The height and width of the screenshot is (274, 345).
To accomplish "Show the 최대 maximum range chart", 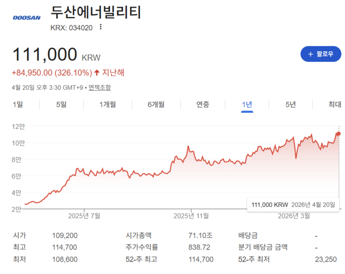I will [x=335, y=104].
